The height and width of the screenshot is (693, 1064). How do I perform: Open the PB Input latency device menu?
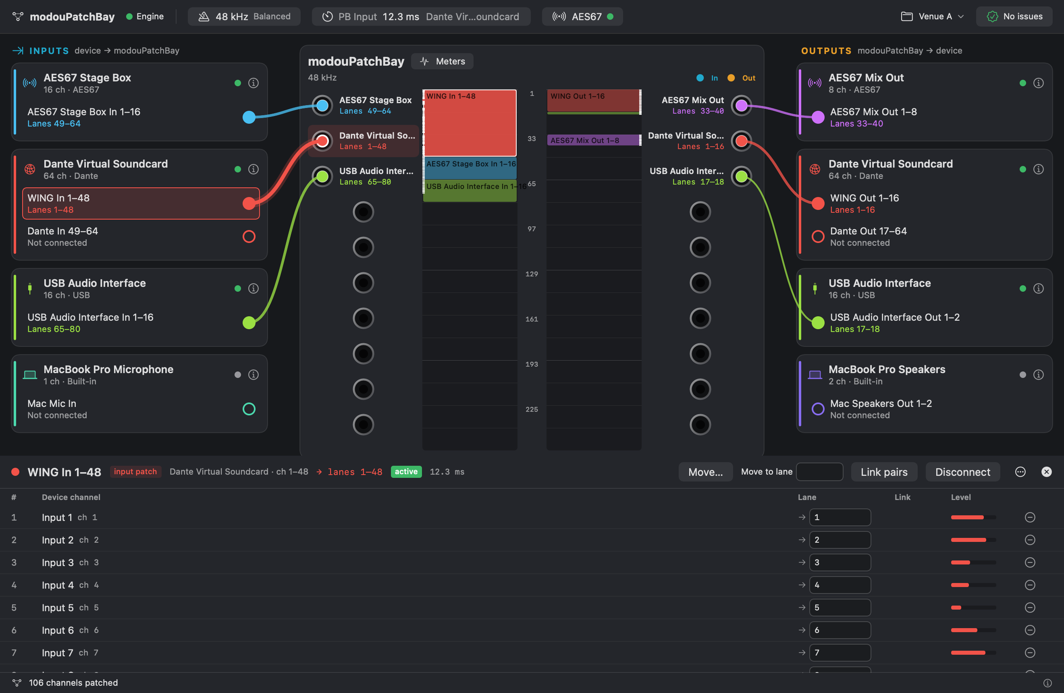click(421, 17)
